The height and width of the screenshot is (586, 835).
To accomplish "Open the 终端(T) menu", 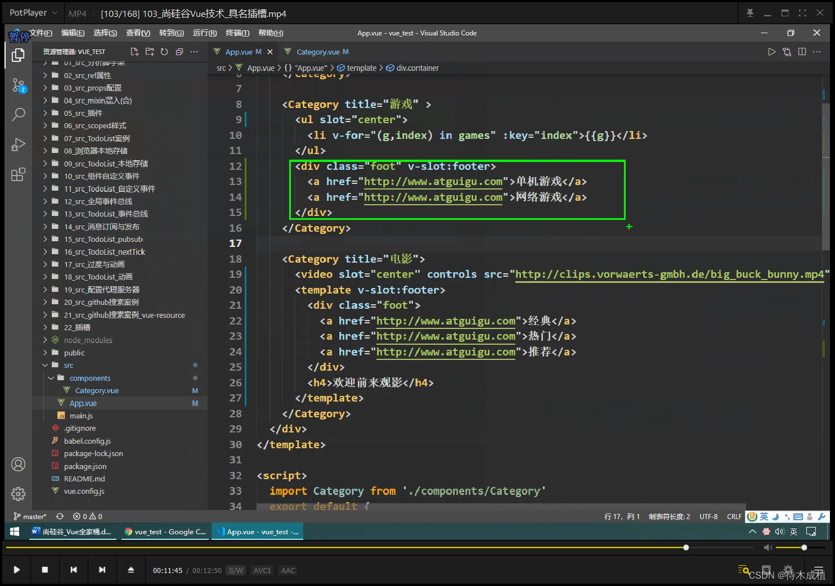I will tap(237, 33).
